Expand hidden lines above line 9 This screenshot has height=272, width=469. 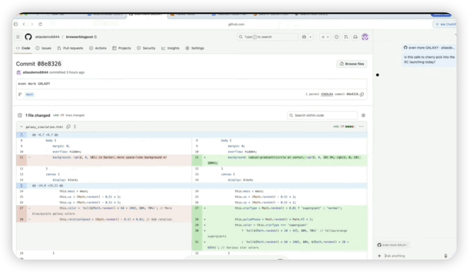21,135
